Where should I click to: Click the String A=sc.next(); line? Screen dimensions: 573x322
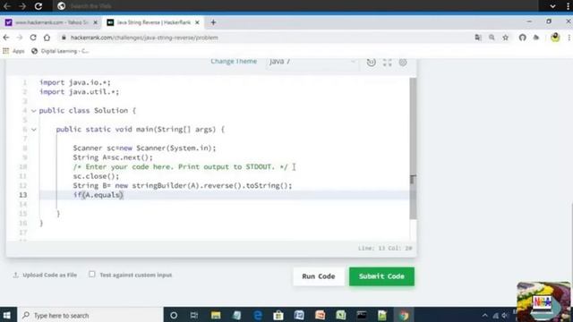(x=113, y=157)
